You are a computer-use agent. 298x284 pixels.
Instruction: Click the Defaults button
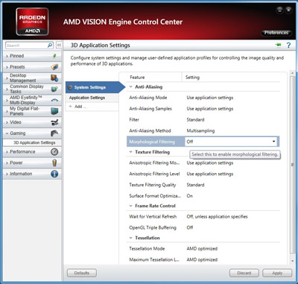click(x=82, y=273)
